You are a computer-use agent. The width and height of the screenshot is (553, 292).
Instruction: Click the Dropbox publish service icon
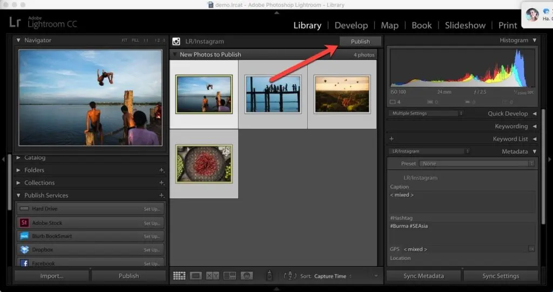(x=24, y=249)
